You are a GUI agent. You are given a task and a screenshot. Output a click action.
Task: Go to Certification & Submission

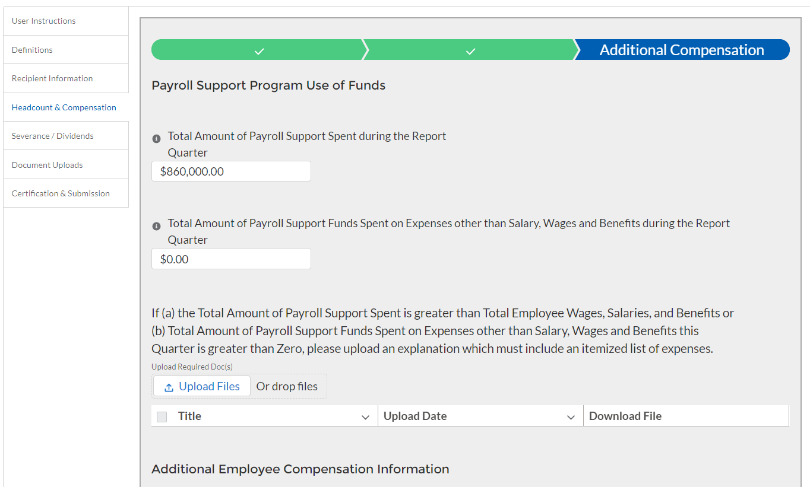pos(61,193)
